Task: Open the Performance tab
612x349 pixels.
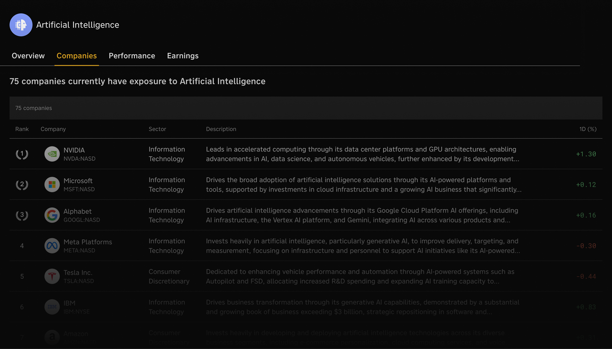Action: (131, 56)
